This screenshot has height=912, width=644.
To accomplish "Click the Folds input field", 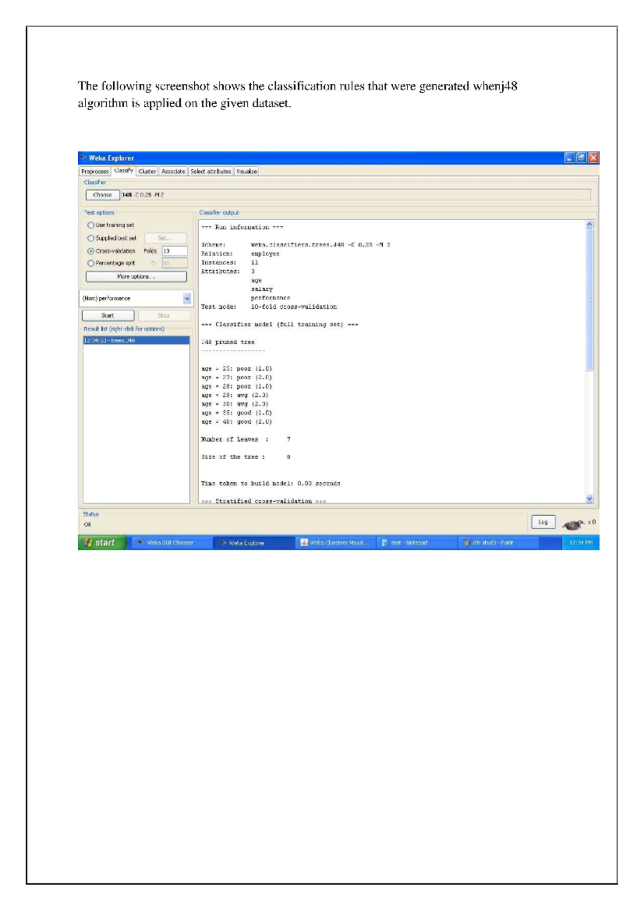I will [x=174, y=251].
